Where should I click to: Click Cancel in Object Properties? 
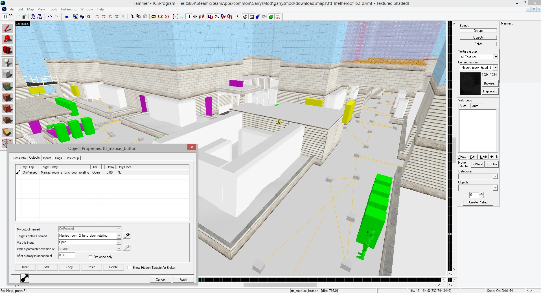[x=161, y=279]
